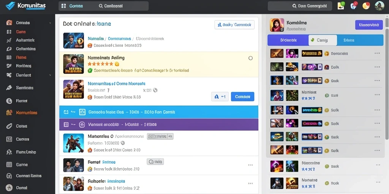Expand the first sidebar item chevron
This screenshot has width=389, height=194.
[x=50, y=23]
